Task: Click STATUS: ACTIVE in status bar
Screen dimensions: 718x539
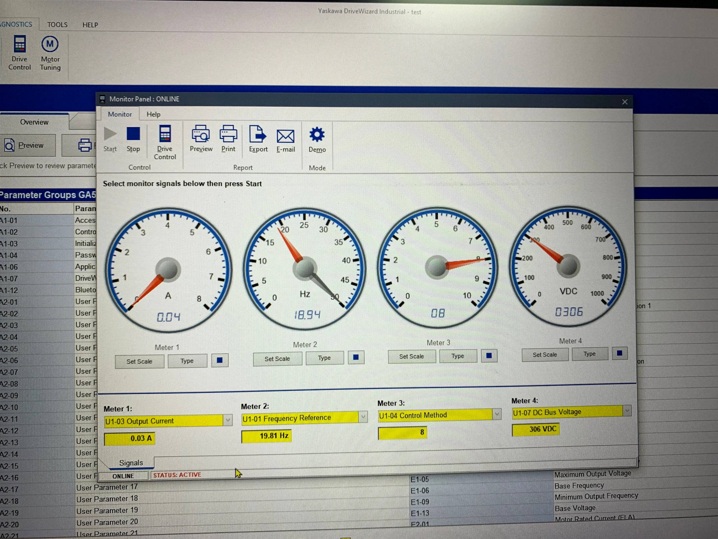Action: 177,475
